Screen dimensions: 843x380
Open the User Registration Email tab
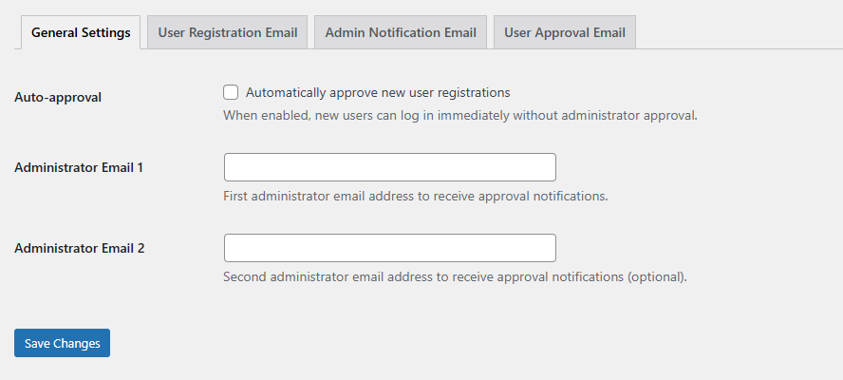pyautogui.click(x=228, y=32)
